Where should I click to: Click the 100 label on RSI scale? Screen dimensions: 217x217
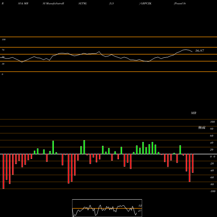click(4, 39)
